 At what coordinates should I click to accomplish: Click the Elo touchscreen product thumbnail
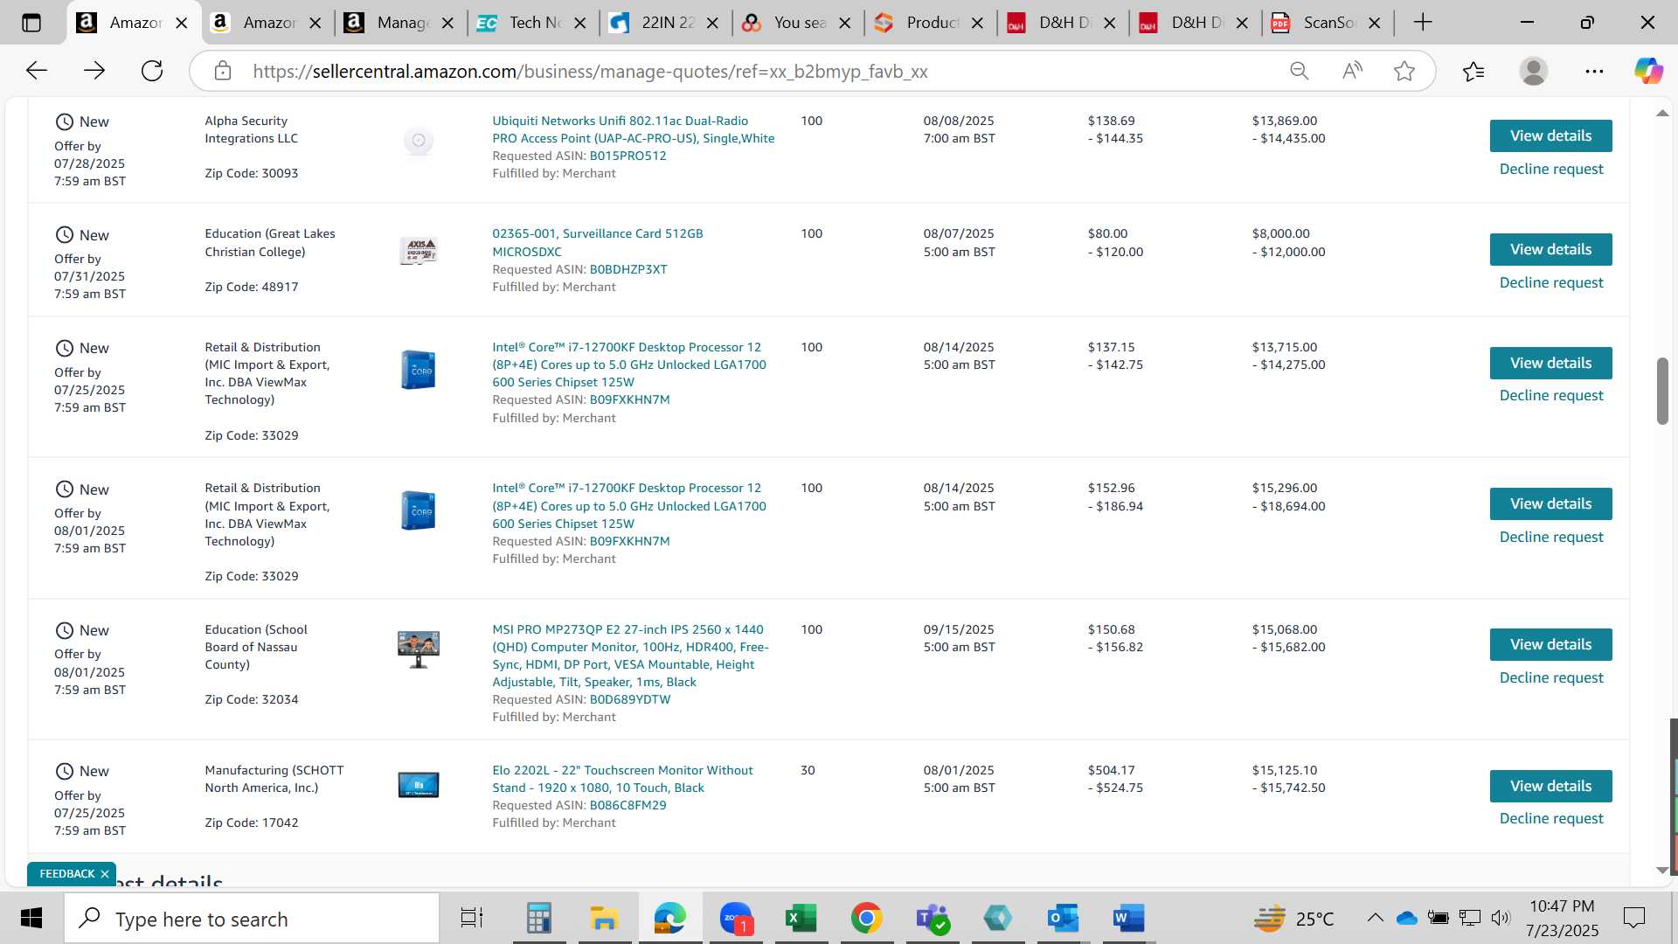pos(419,785)
